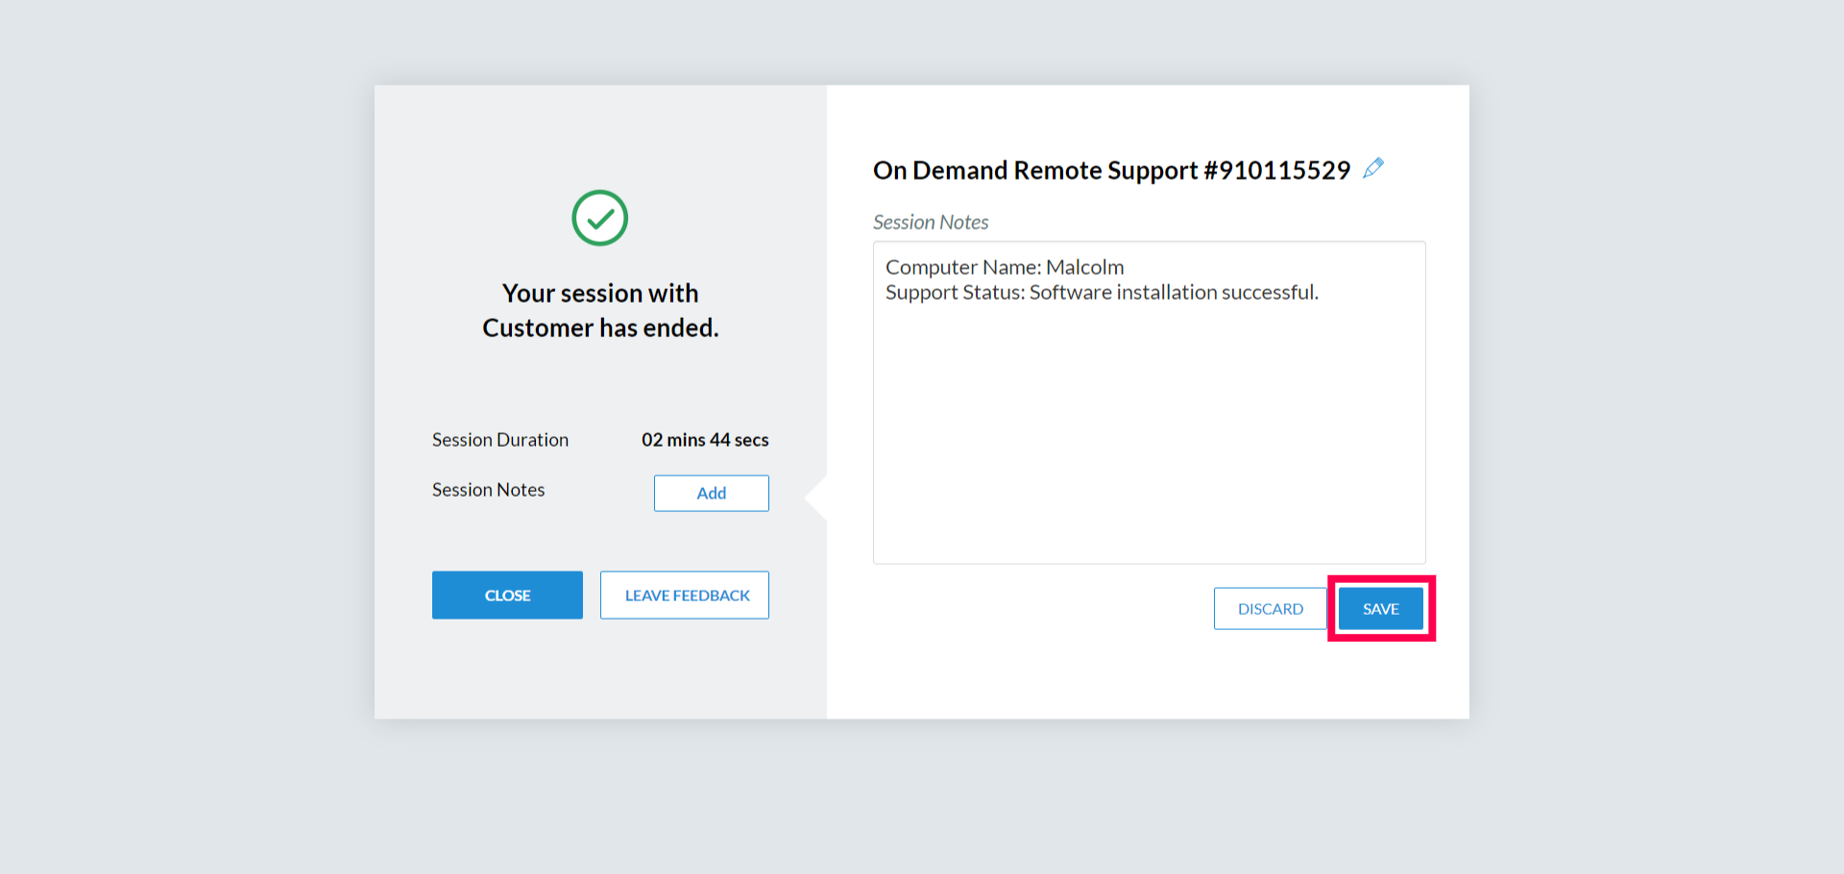
Task: Click the session number #910115529
Action: tap(1277, 171)
